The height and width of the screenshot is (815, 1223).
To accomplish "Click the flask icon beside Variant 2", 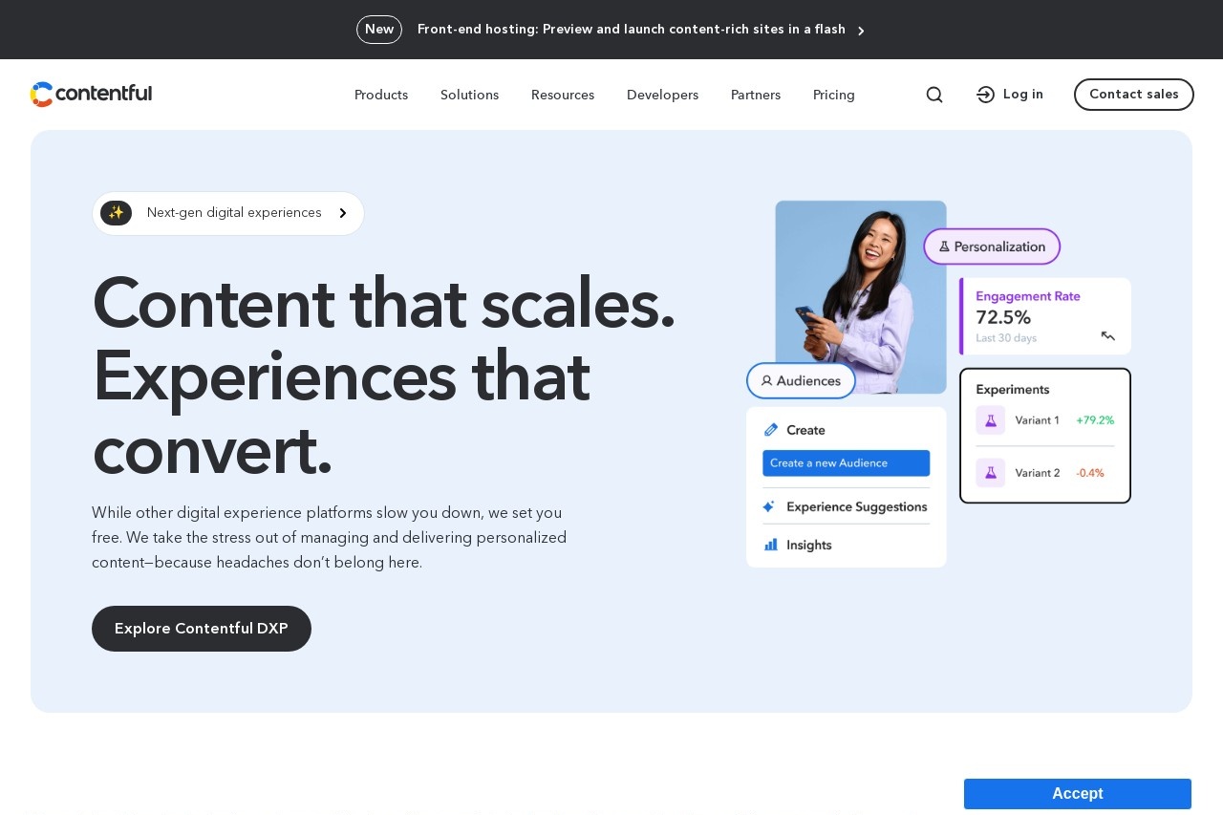I will [x=991, y=473].
